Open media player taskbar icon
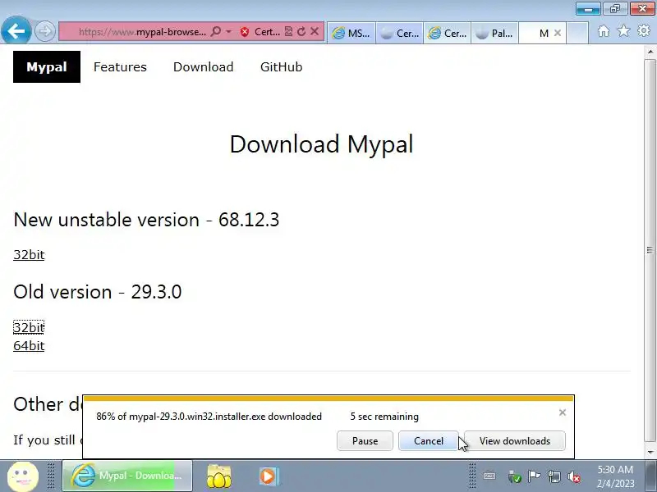This screenshot has width=657, height=492. [269, 476]
